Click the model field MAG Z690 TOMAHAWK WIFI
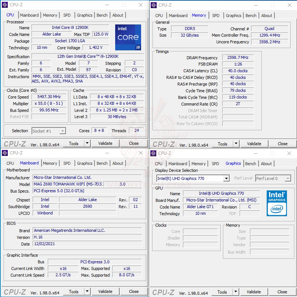The height and width of the screenshot is (297, 297). point(68,184)
